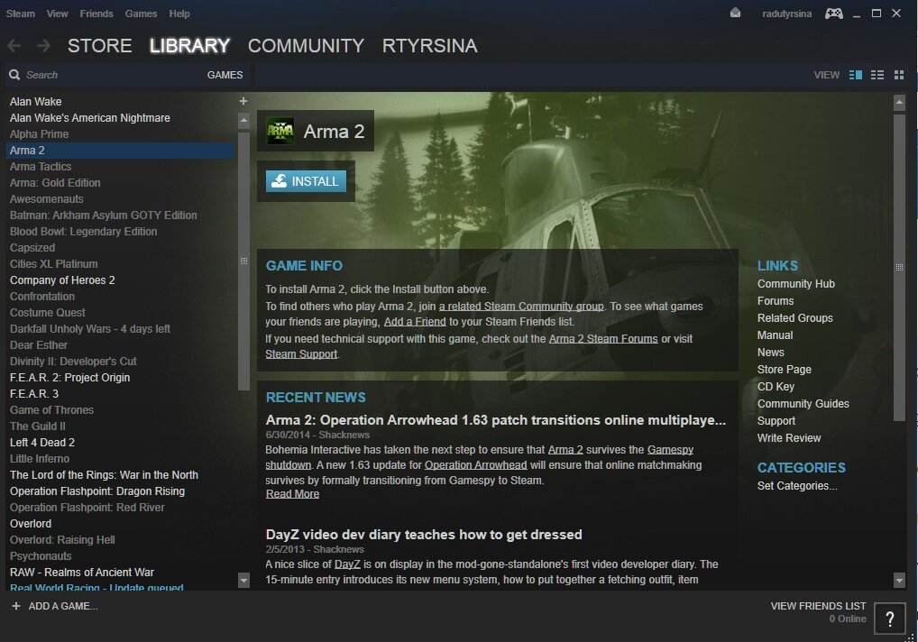Open the Manual link

point(776,335)
